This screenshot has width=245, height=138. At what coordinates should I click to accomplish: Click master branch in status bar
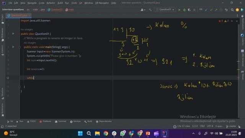231,126
